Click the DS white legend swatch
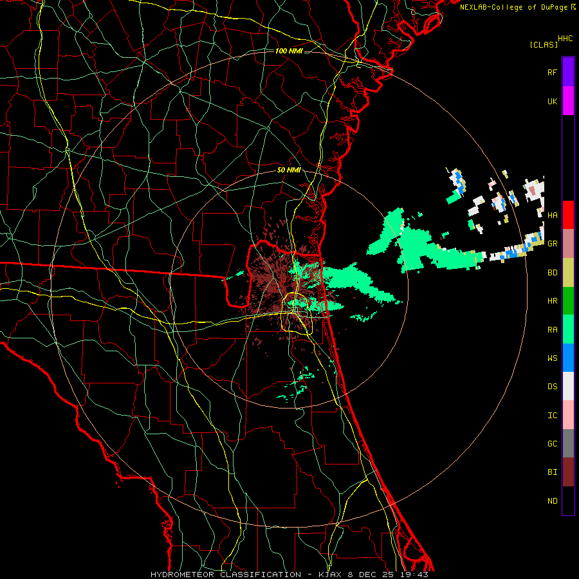Image resolution: width=579 pixels, height=579 pixels. pos(568,386)
